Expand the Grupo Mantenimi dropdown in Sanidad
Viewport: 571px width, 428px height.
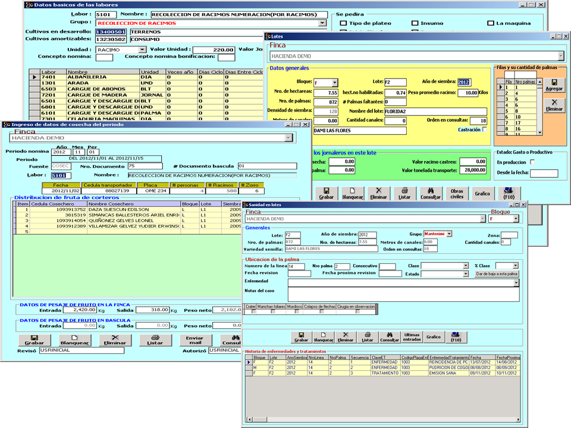click(449, 234)
